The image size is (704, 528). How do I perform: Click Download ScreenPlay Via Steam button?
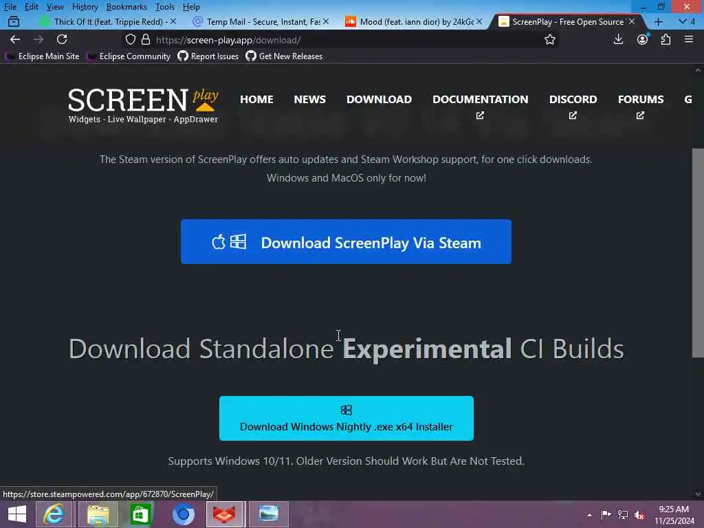[x=346, y=241]
